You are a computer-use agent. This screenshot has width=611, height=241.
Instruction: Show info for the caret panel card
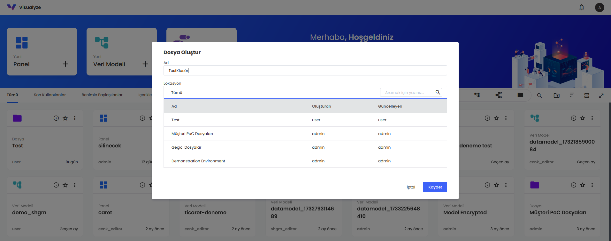[142, 185]
